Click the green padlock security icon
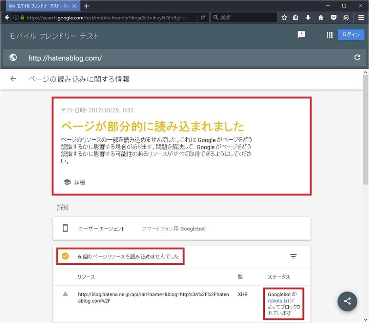The width and height of the screenshot is (369, 323). [22, 18]
